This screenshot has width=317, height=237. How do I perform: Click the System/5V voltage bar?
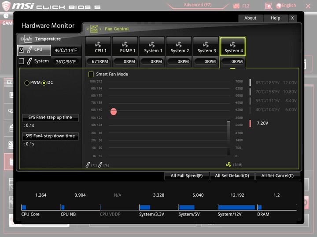click(x=187, y=207)
